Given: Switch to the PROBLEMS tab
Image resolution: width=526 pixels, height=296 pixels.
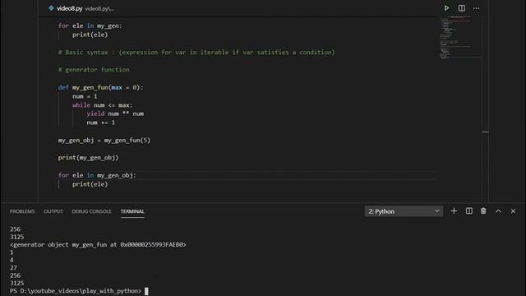Looking at the screenshot, I should point(22,211).
